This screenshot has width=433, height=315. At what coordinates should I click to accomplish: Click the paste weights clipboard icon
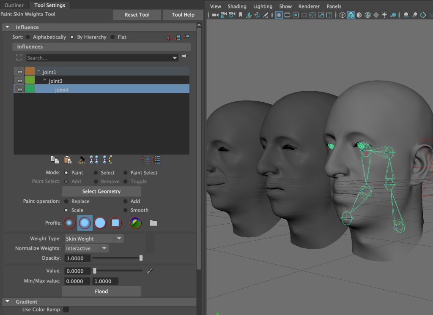coord(68,160)
